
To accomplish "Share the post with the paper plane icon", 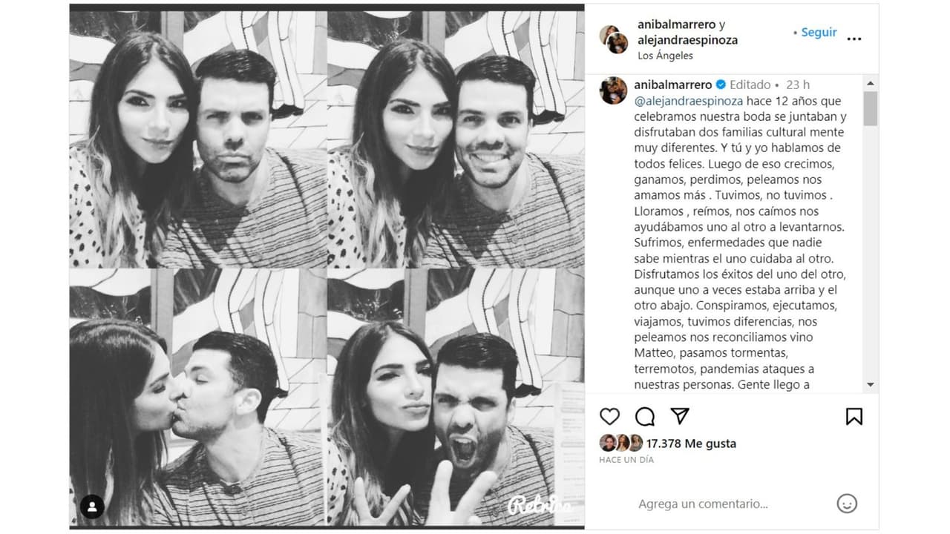I will [x=680, y=415].
